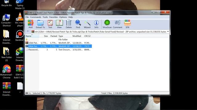This screenshot has height=110, width=197.
Task: Expand the archive path dropdown arrow
Action: coord(168,32)
